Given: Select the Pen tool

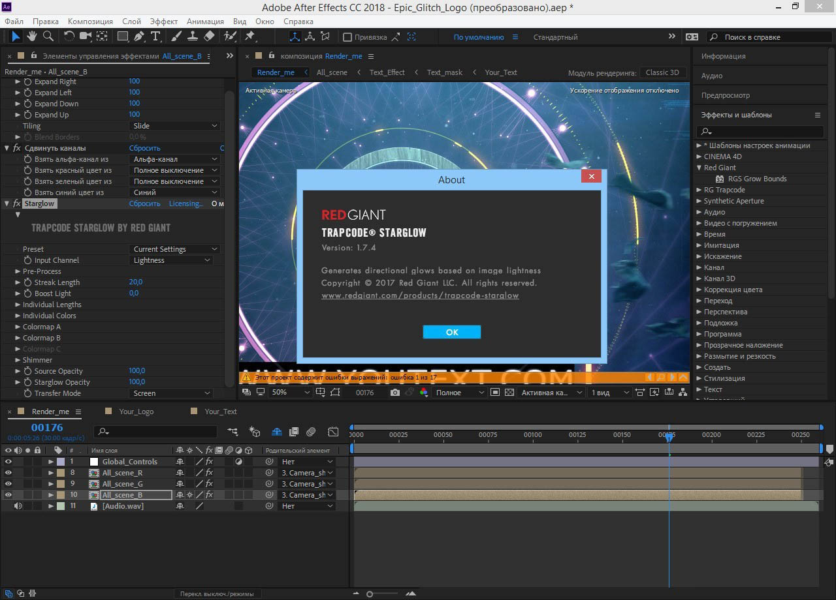Looking at the screenshot, I should pyautogui.click(x=139, y=37).
